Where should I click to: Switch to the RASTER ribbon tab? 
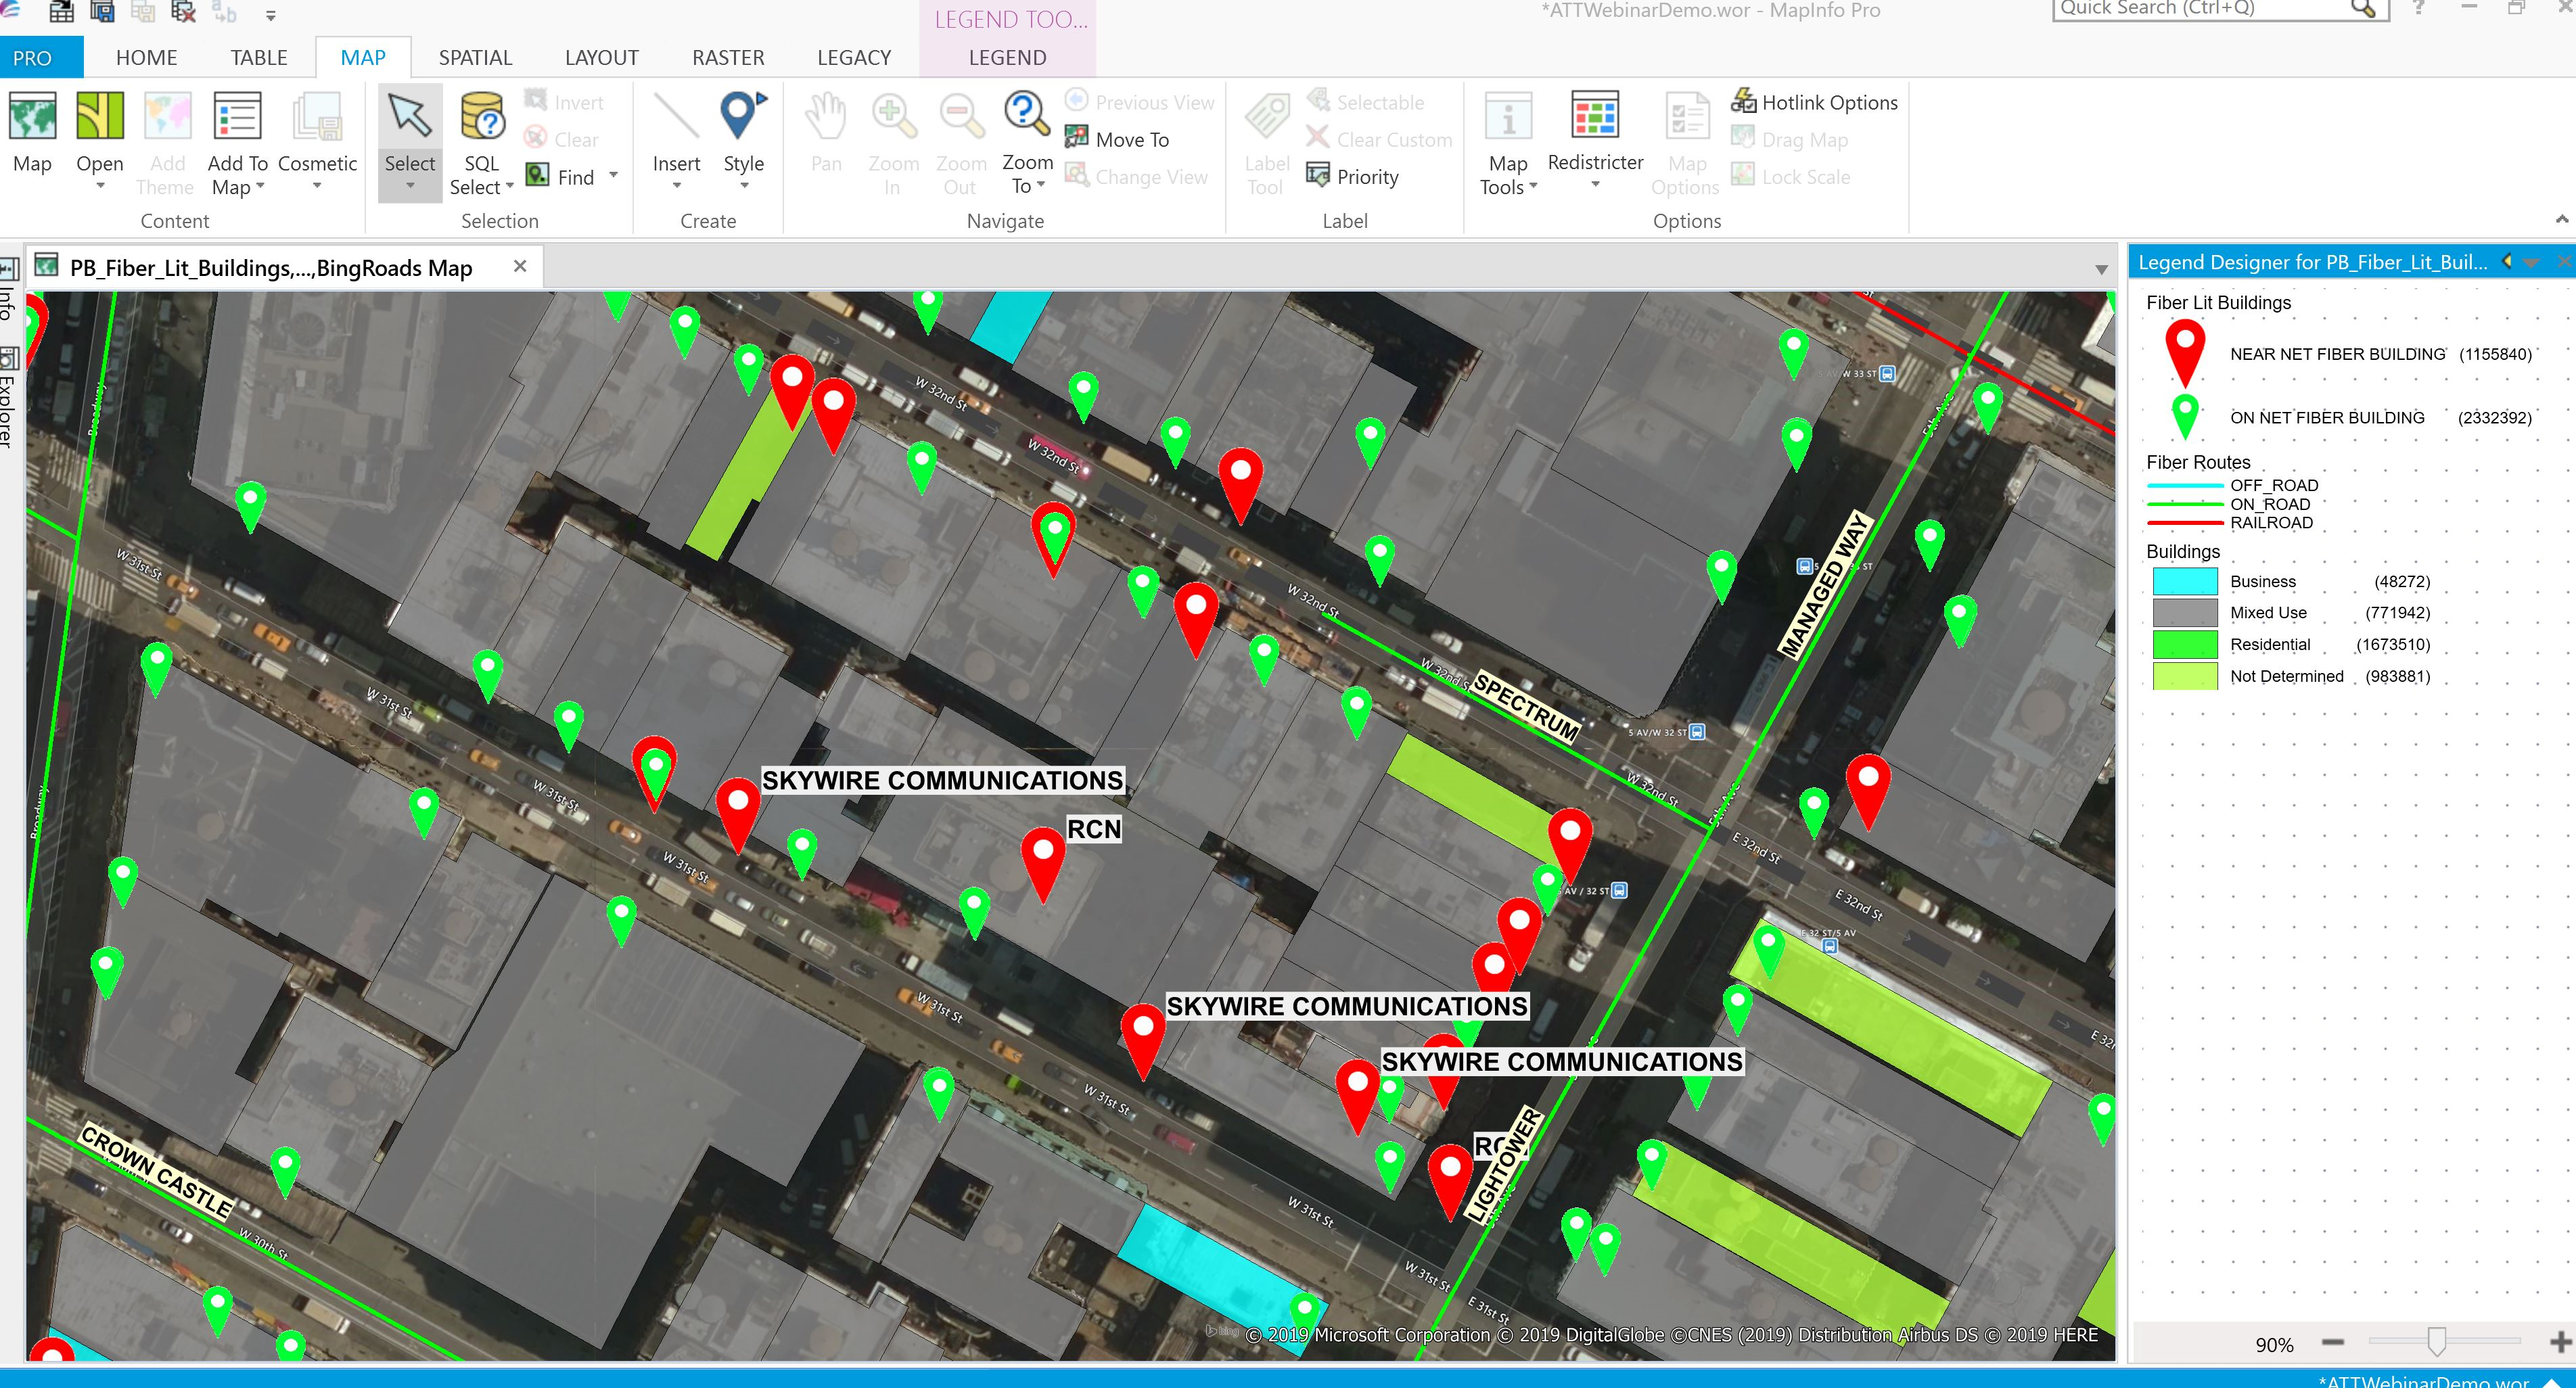point(728,58)
